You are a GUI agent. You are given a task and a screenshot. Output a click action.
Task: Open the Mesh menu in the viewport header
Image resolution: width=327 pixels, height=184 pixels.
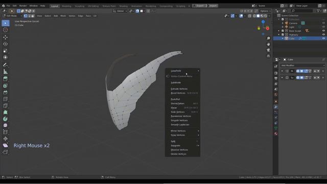(x=63, y=16)
